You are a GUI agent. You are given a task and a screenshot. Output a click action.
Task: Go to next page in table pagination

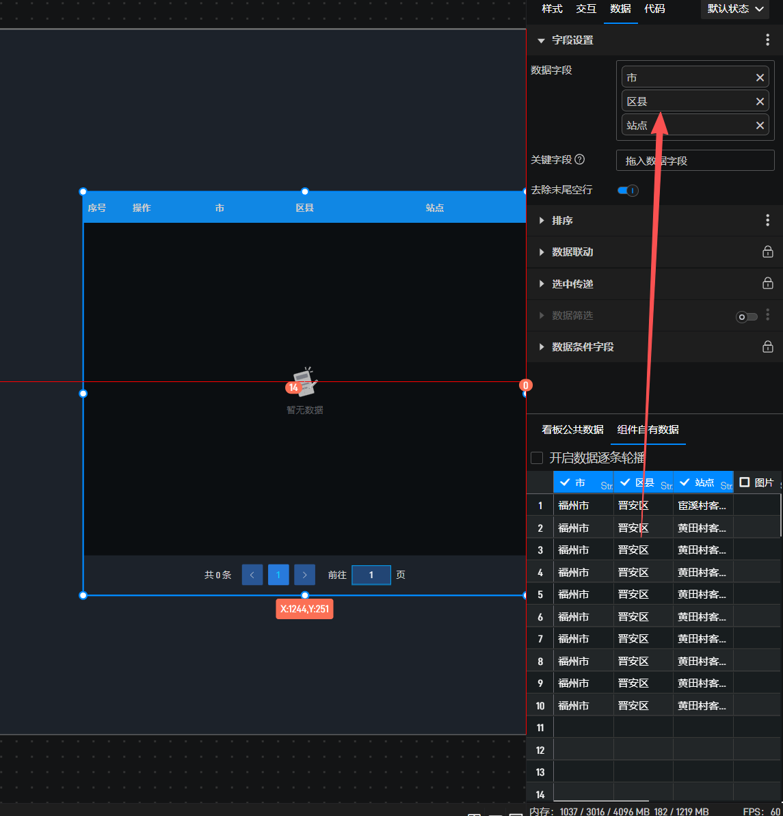(304, 575)
